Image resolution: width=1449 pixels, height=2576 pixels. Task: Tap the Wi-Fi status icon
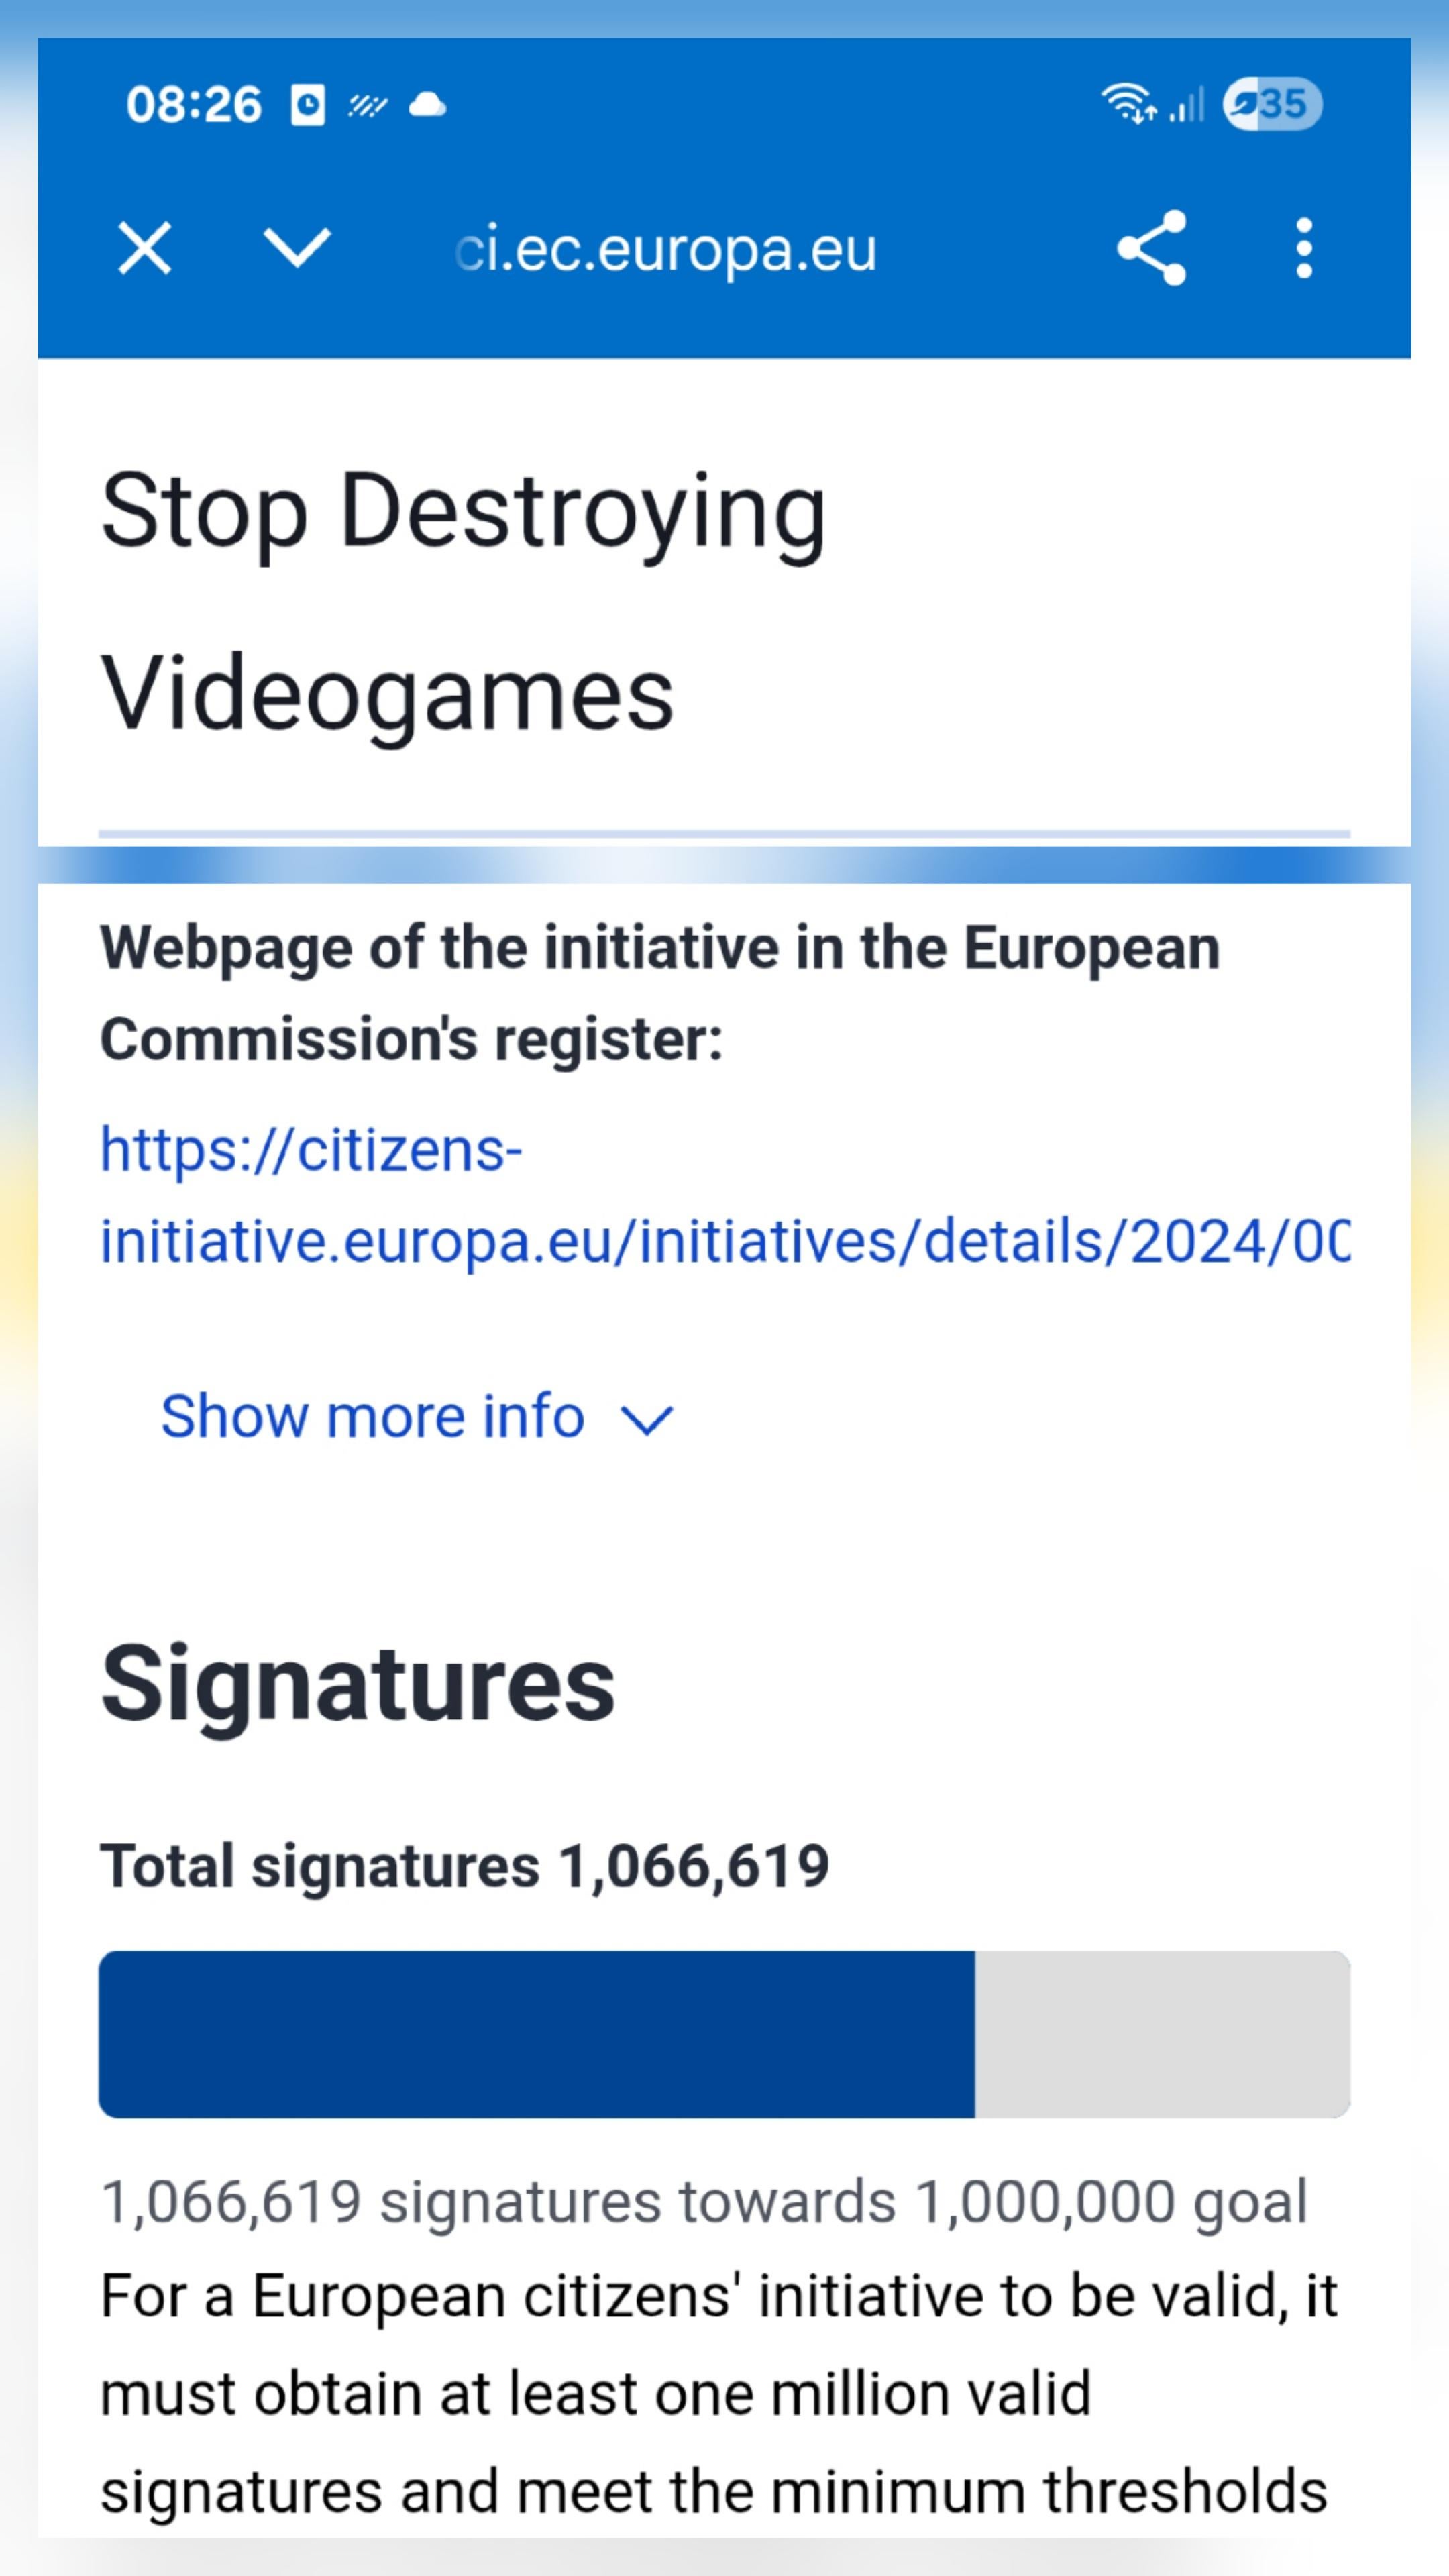[x=1128, y=104]
